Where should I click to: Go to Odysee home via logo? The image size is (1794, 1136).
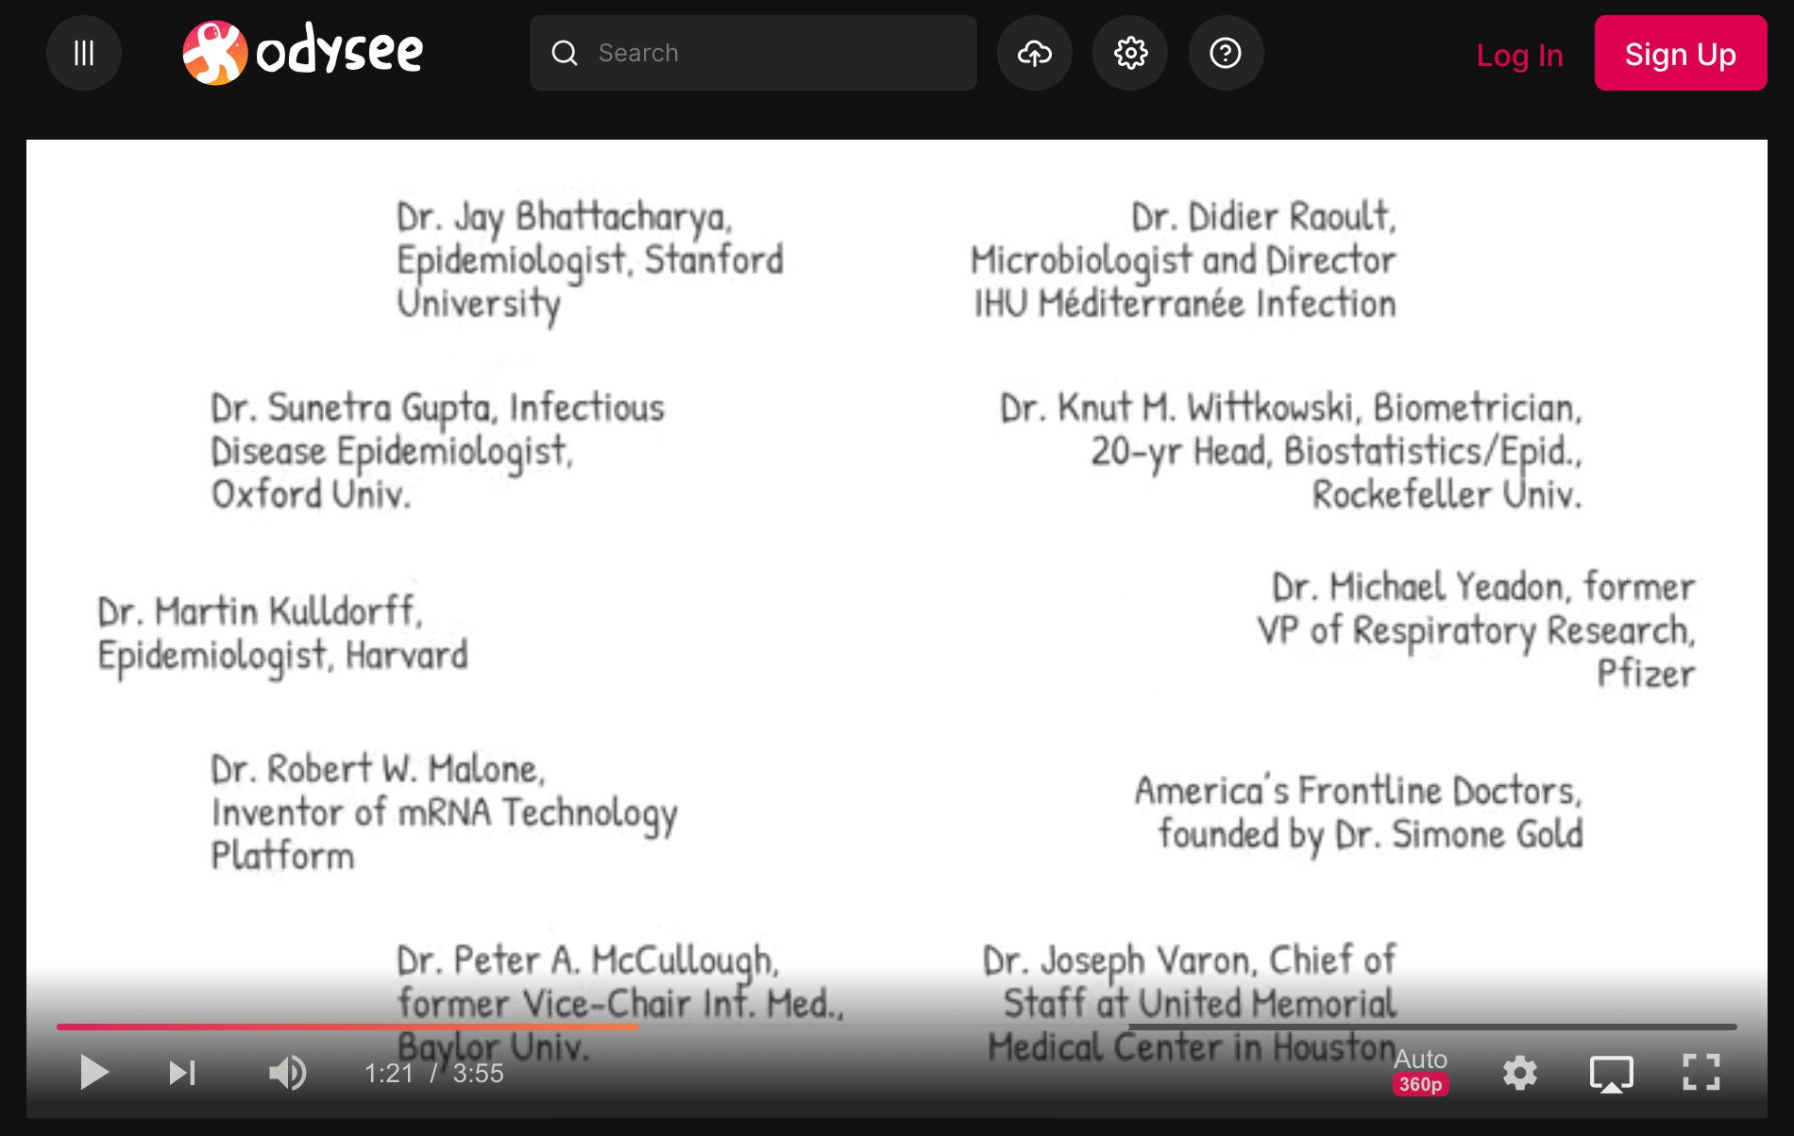point(302,53)
